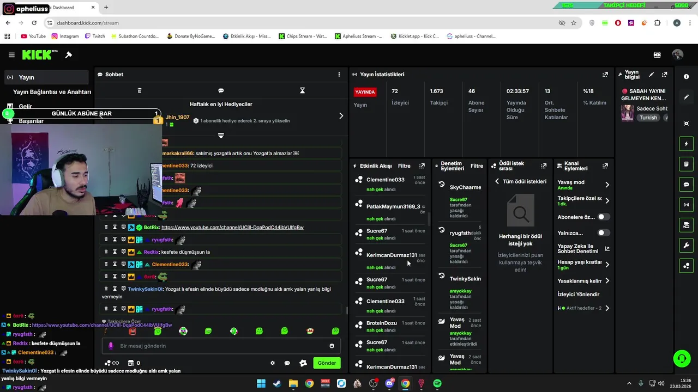Viewport: 698px width, 392px height.
Task: Click the chat bubble icon in right sidebar
Action: 686,185
